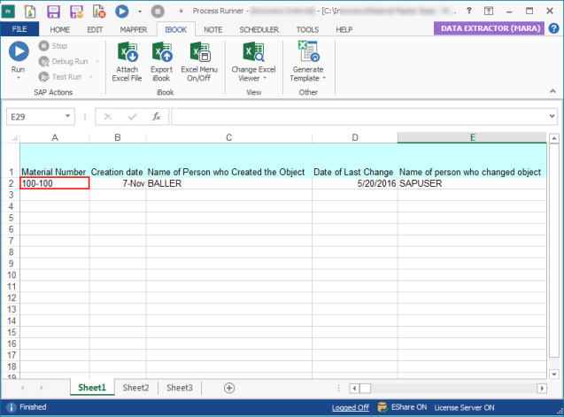Open the TOOLS tab
The image size is (564, 417).
point(307,29)
